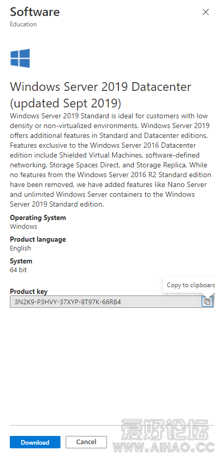Click the 64 bit system value
The width and height of the screenshot is (215, 454).
pyautogui.click(x=18, y=270)
